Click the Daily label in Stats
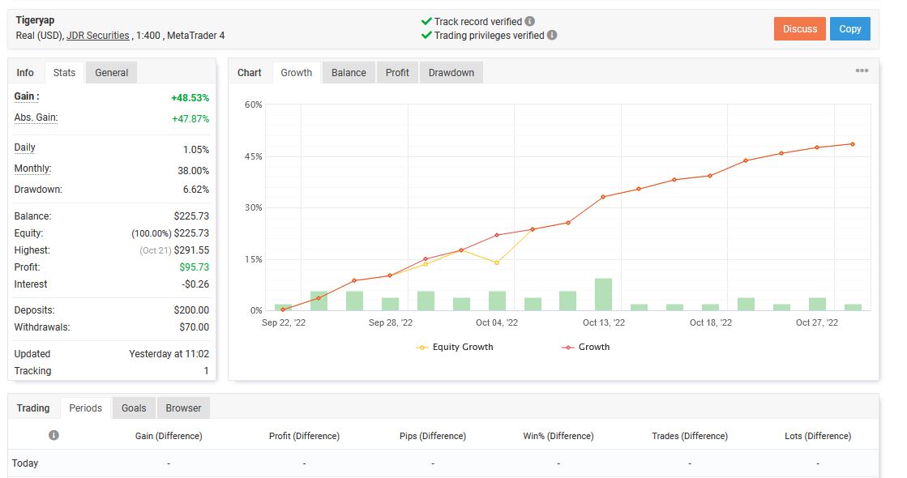Viewport: 907px width, 478px height. pyautogui.click(x=25, y=147)
